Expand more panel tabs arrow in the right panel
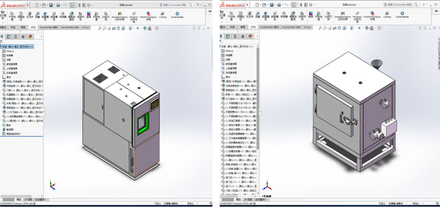440x207 pixels. pyautogui.click(x=258, y=37)
